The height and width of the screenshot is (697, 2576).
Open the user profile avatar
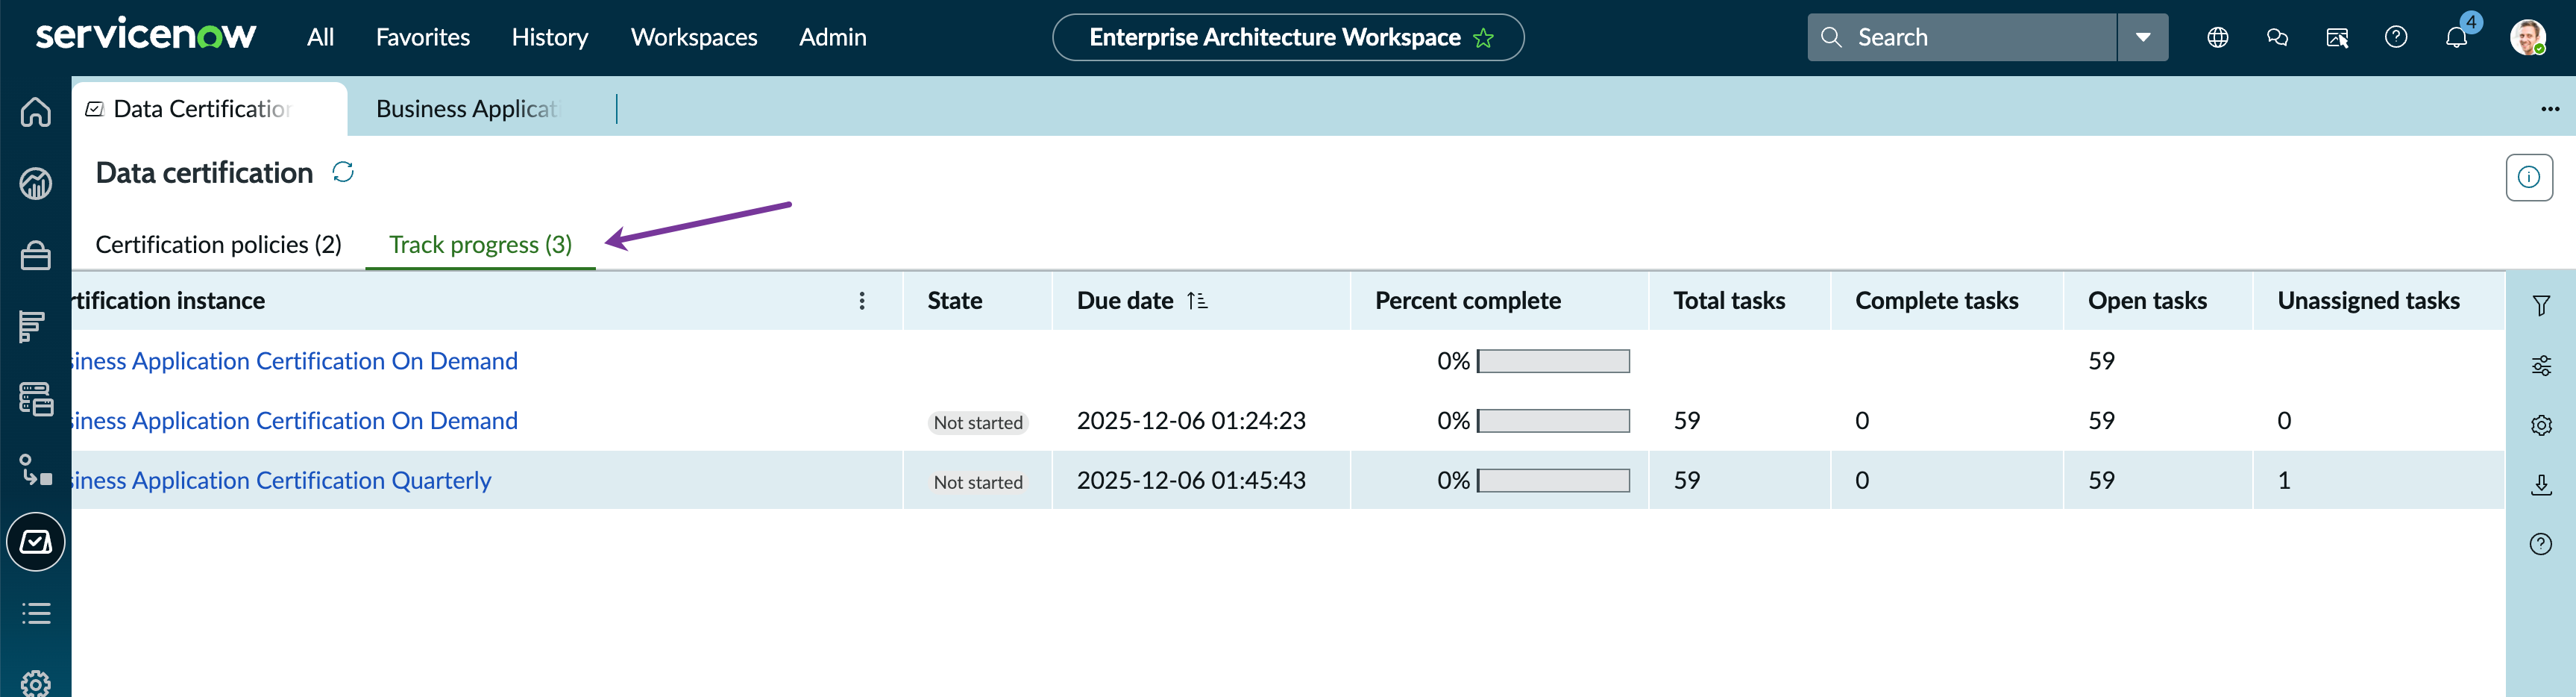[x=2527, y=37]
